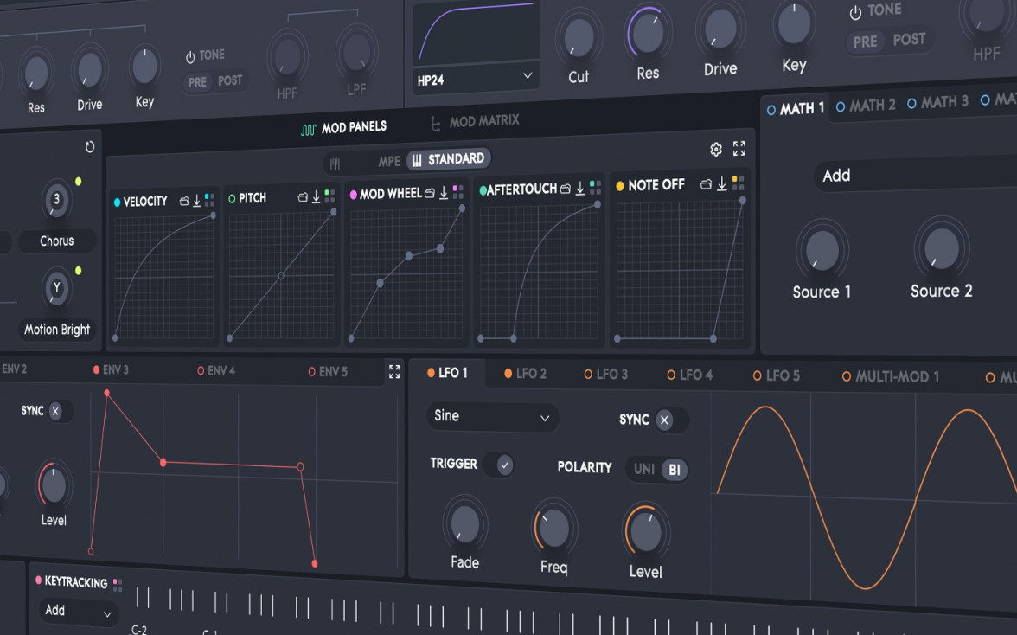Expand the envelope editor view

point(394,371)
